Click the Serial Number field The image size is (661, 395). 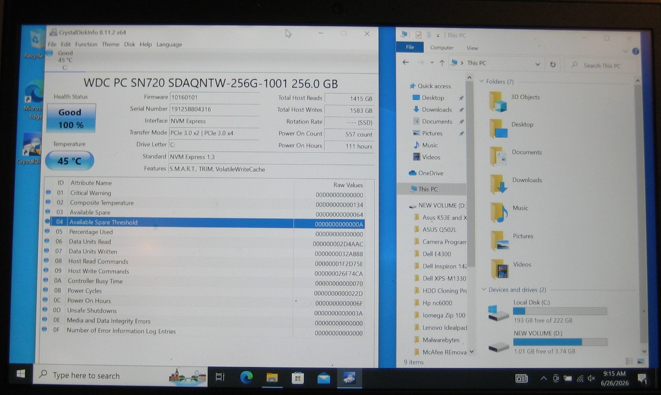click(x=214, y=109)
